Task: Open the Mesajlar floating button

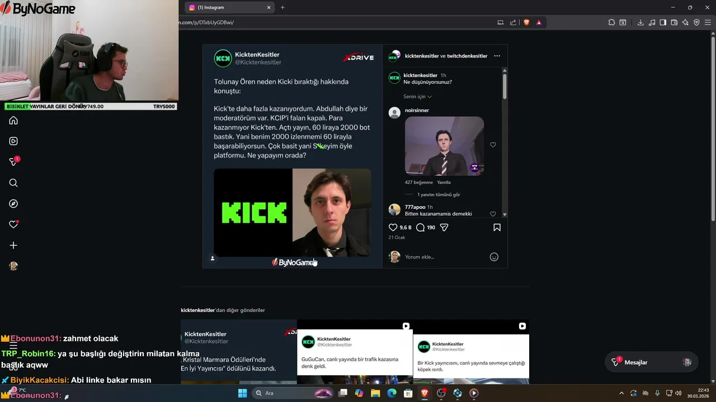Action: point(652,362)
